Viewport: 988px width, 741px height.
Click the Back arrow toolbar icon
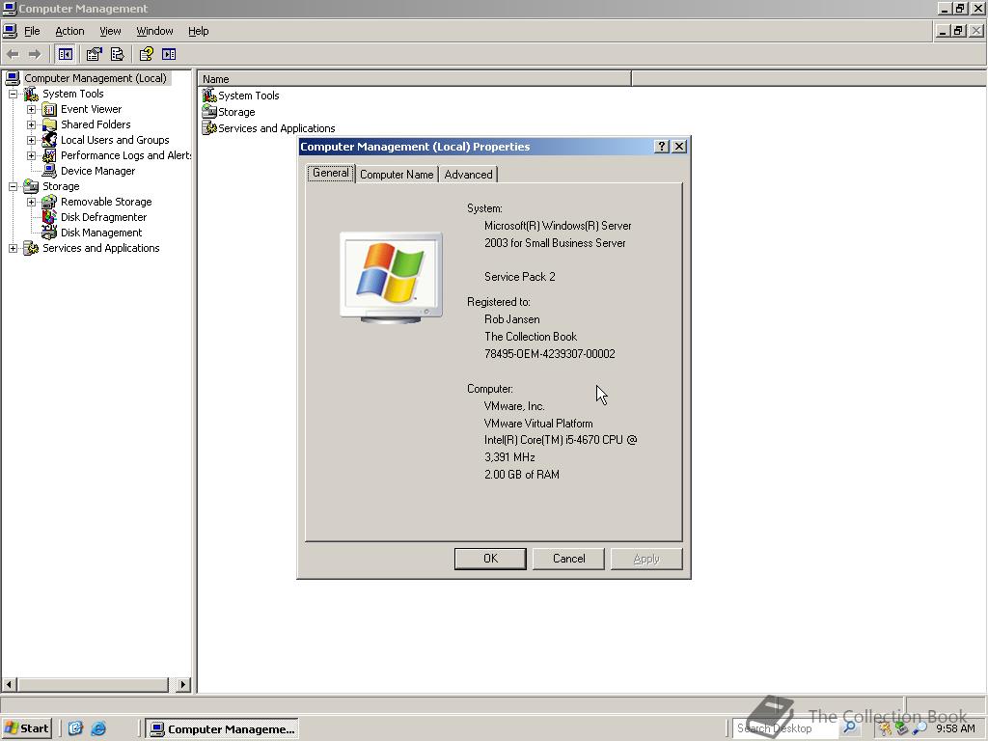coord(13,54)
